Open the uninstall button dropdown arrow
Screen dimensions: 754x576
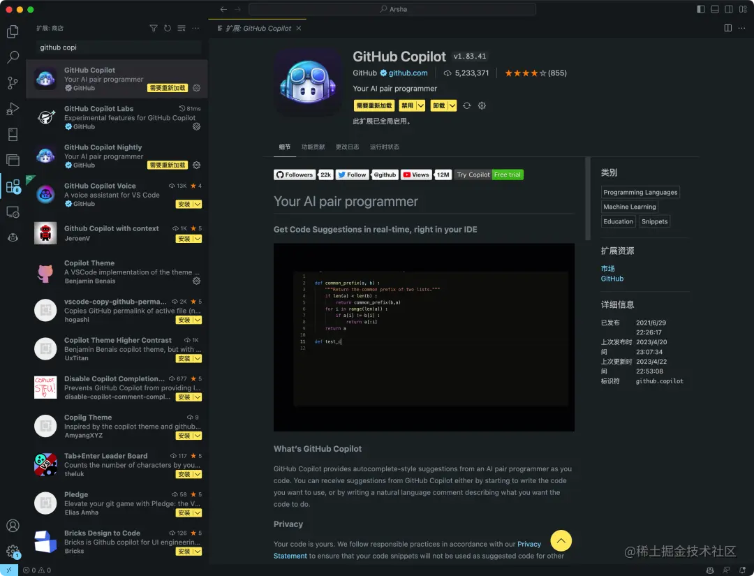(x=452, y=106)
